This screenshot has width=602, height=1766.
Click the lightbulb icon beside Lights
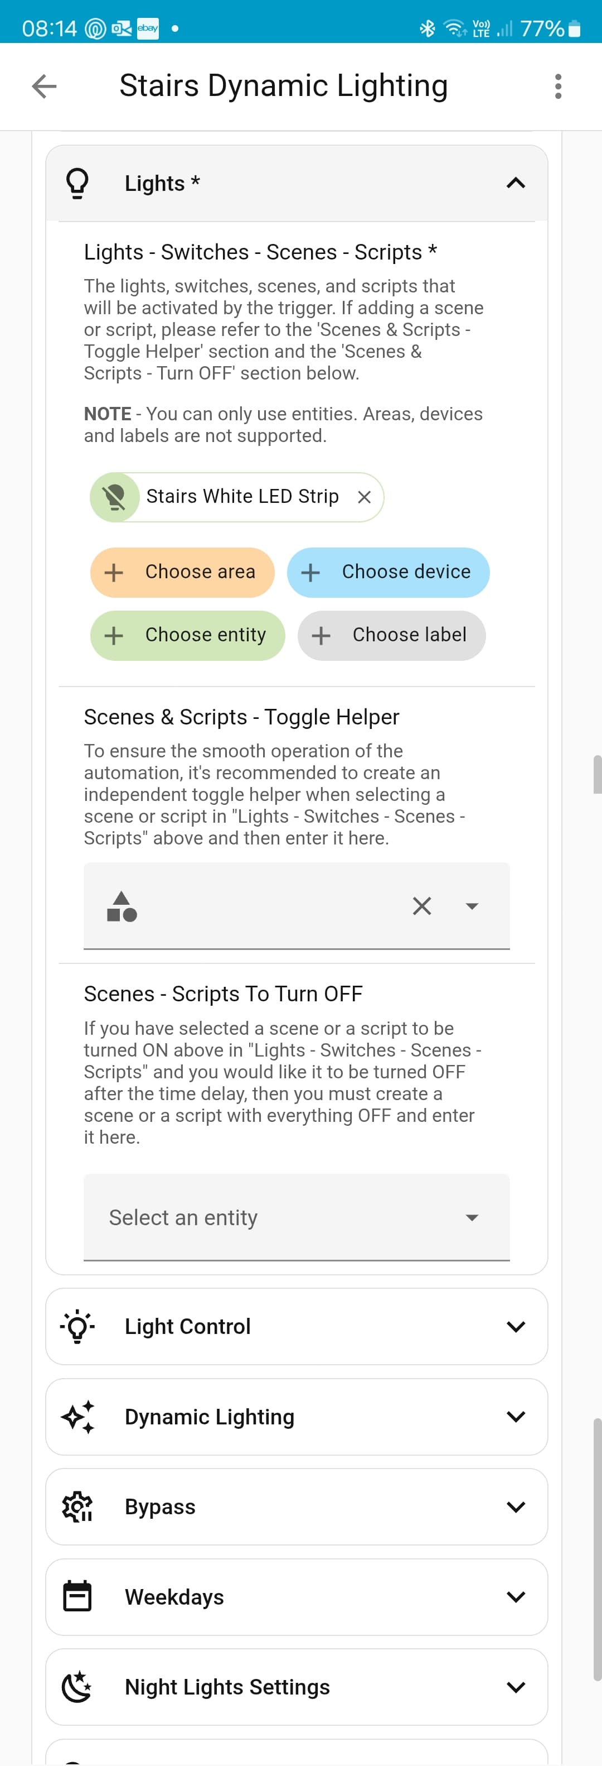[x=77, y=183]
